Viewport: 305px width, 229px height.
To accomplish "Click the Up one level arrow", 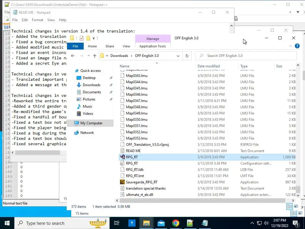I will click(95, 56).
